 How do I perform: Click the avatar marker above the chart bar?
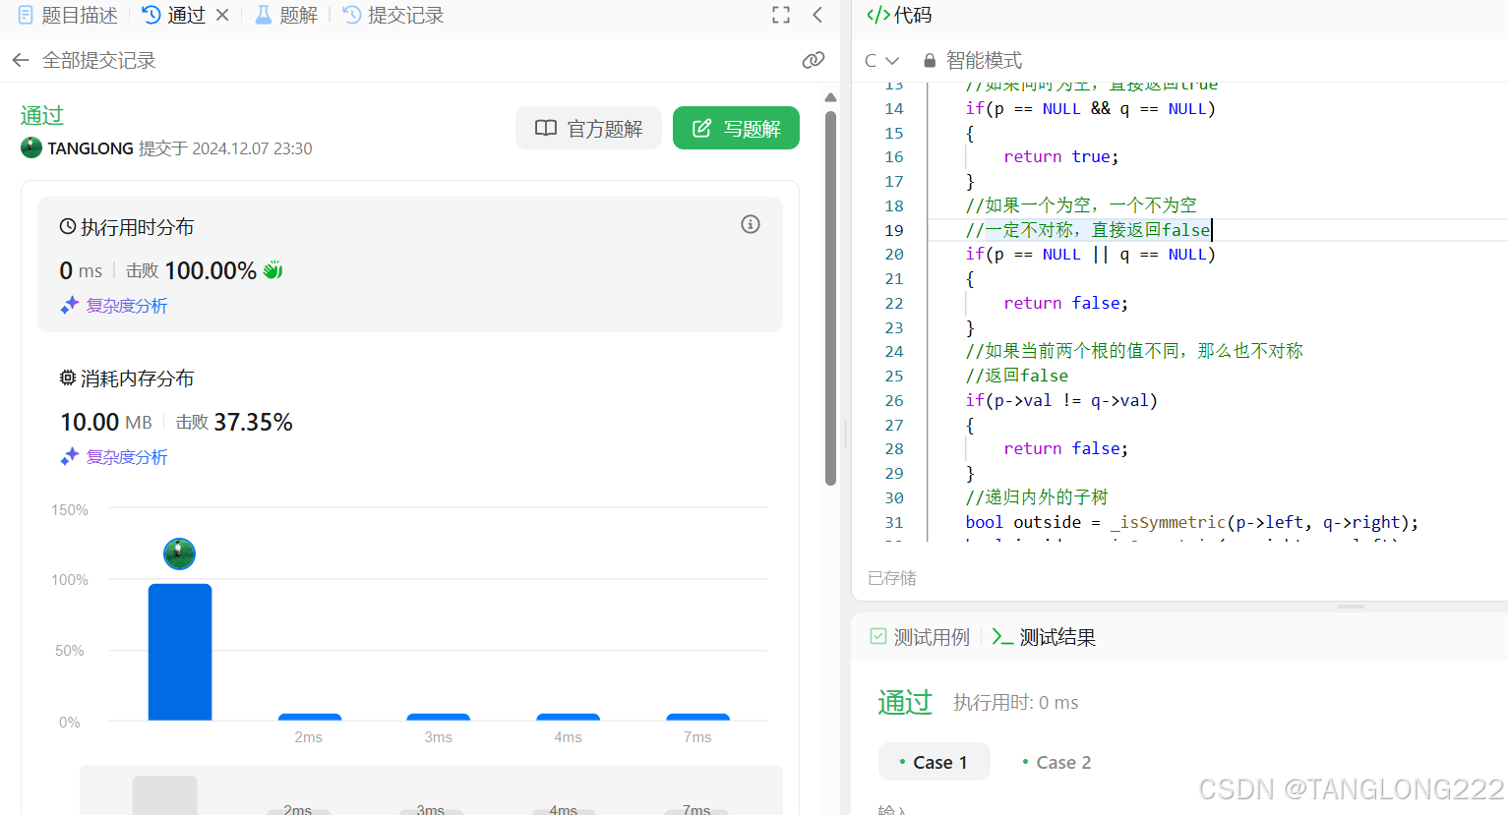[x=179, y=553]
